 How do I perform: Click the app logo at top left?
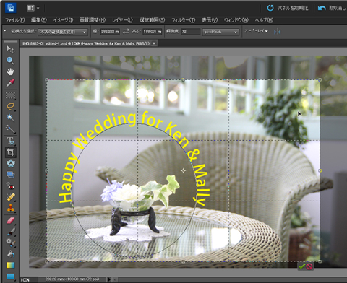(10, 8)
